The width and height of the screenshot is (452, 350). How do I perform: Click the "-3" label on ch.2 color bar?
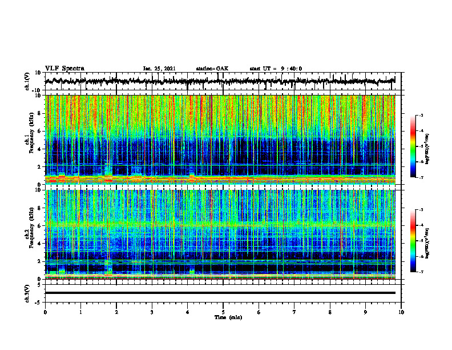tap(420, 210)
